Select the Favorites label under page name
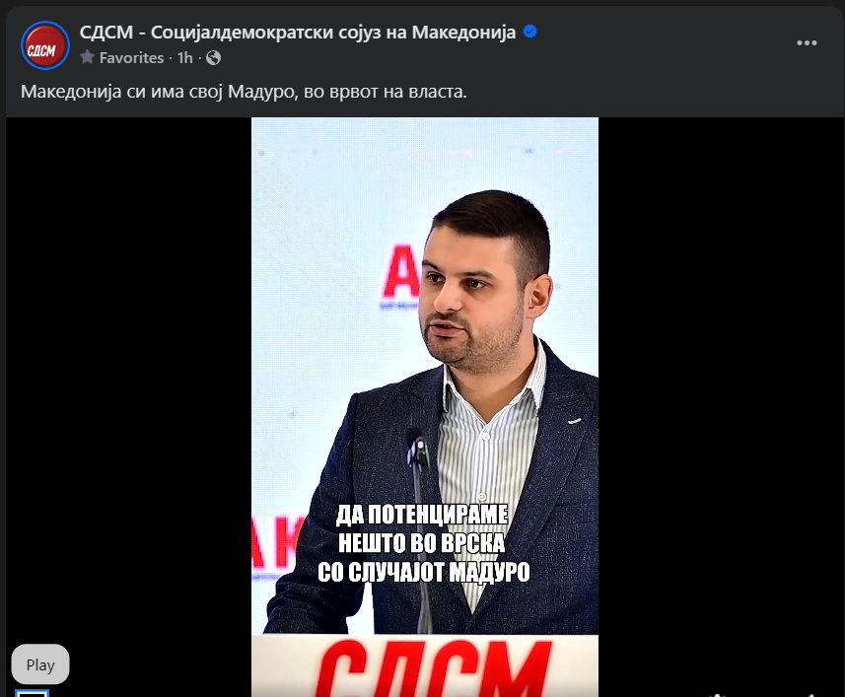This screenshot has height=697, width=845. (x=131, y=57)
